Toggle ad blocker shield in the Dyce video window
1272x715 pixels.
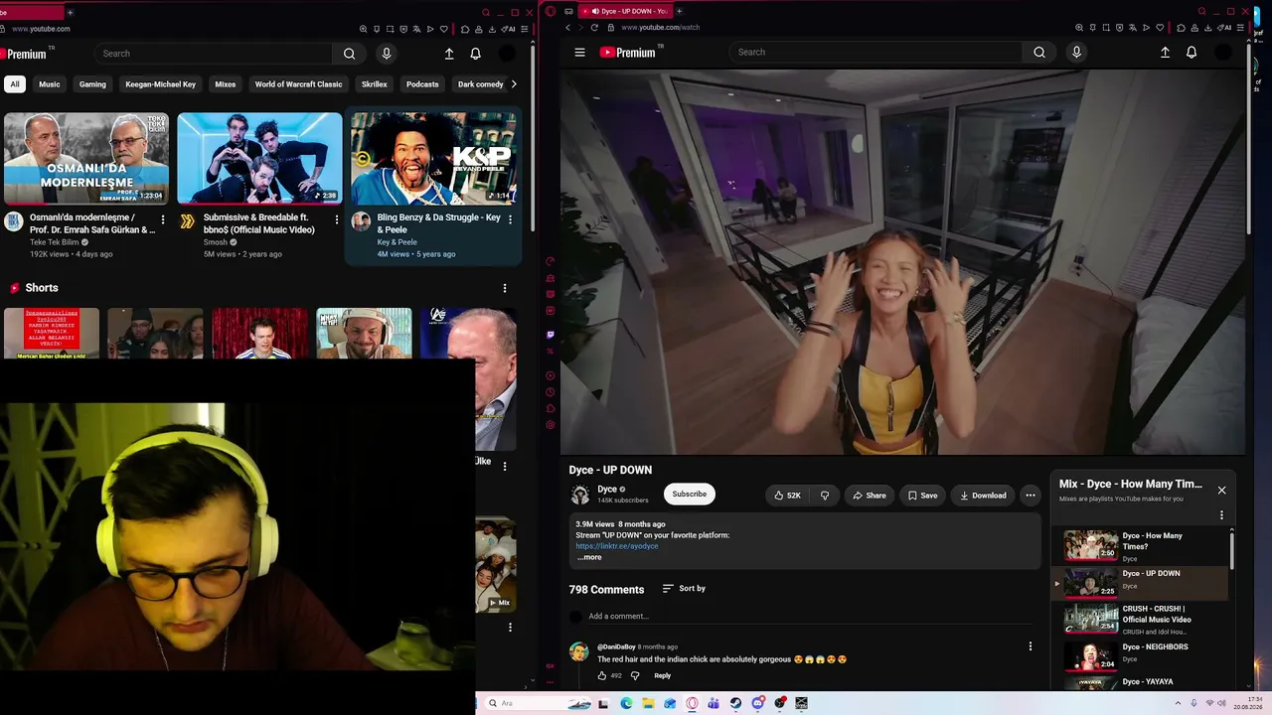[1119, 28]
